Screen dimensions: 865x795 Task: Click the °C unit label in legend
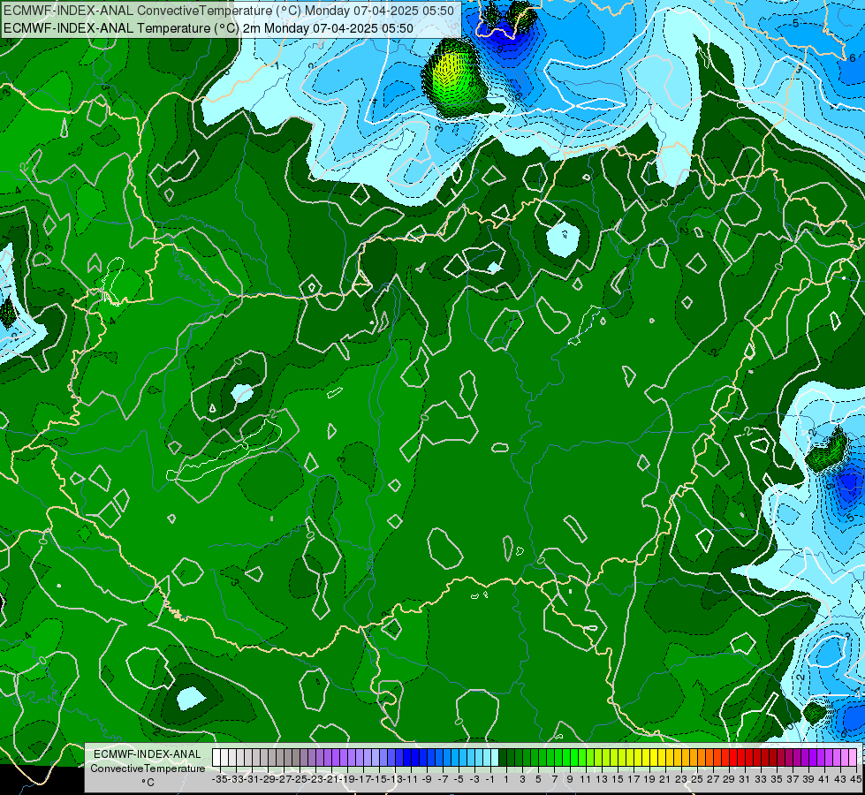click(x=148, y=783)
